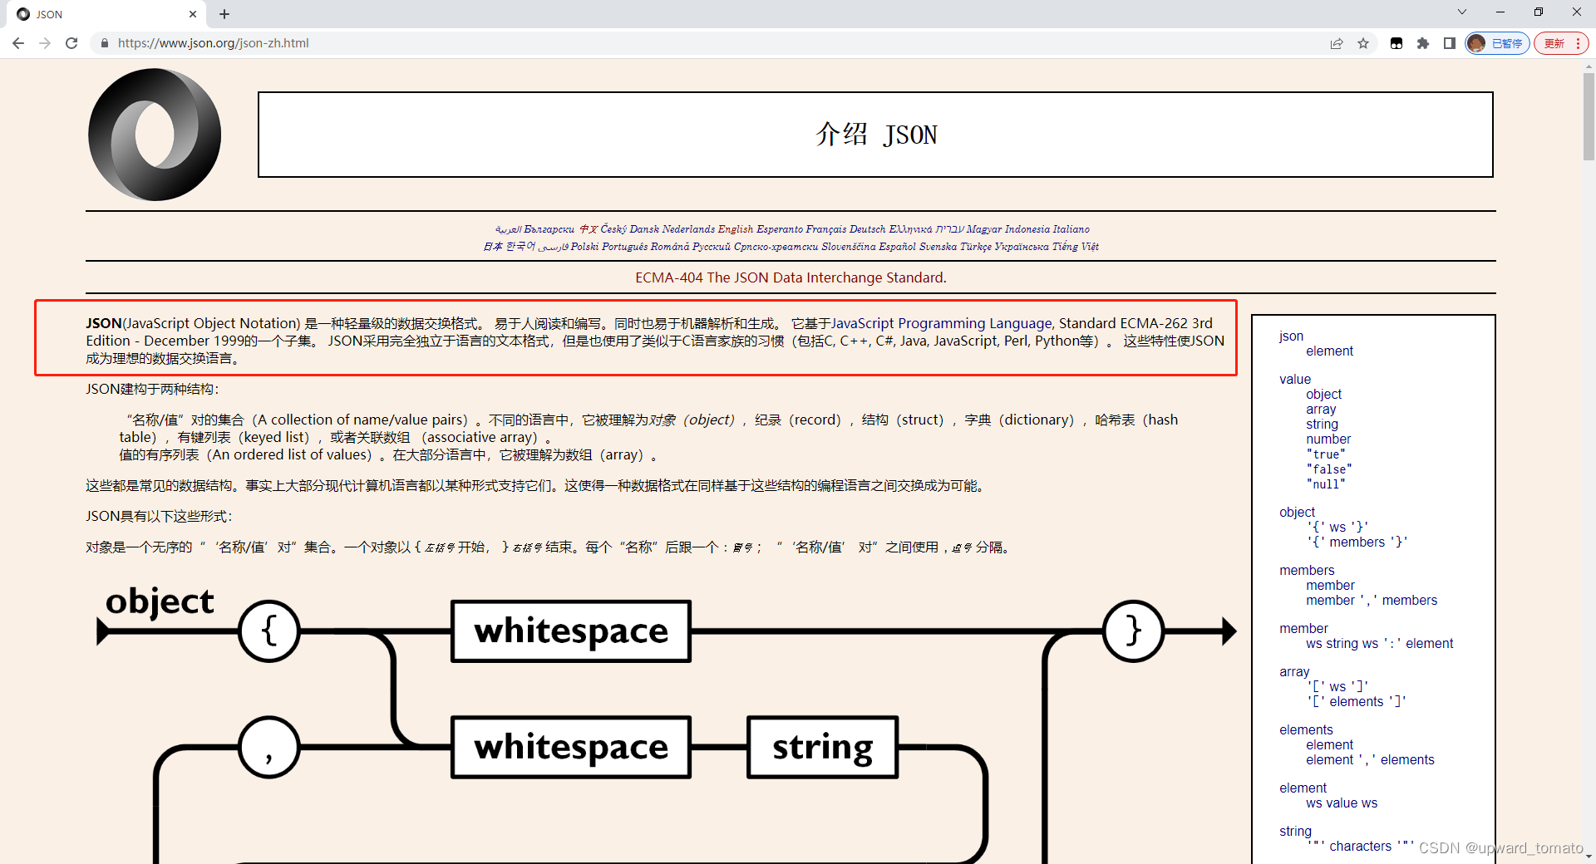Switch language to Български
1596x864 pixels.
pos(549,229)
